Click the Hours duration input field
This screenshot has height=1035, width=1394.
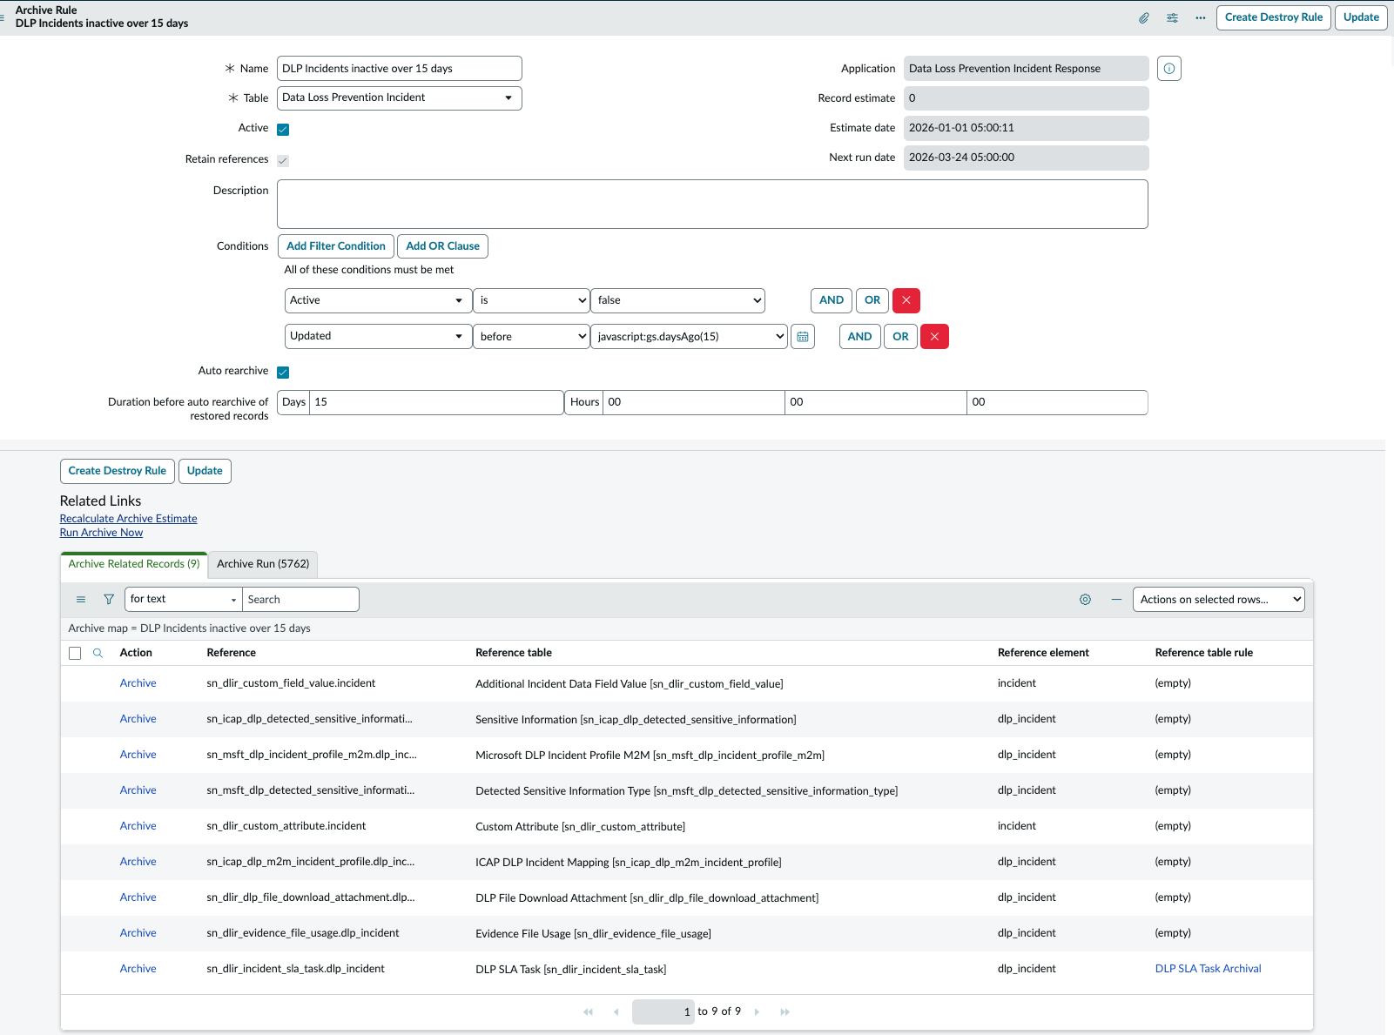[693, 402]
